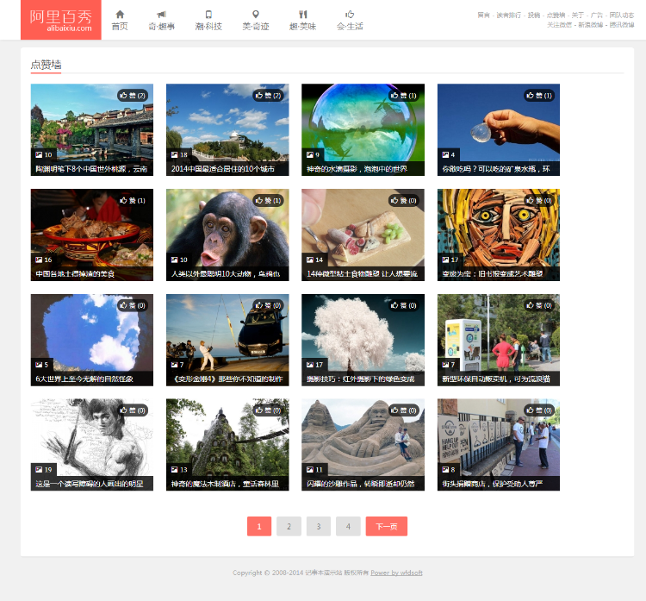Open the article titled 神奇的水滴摄影，泡泡中的世界
The width and height of the screenshot is (646, 601).
coord(357,169)
